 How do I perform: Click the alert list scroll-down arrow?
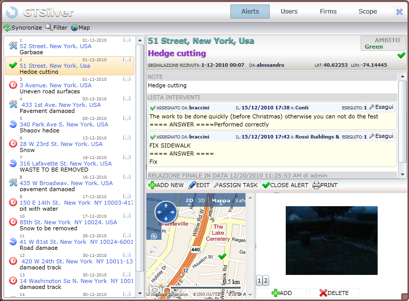[140, 293]
